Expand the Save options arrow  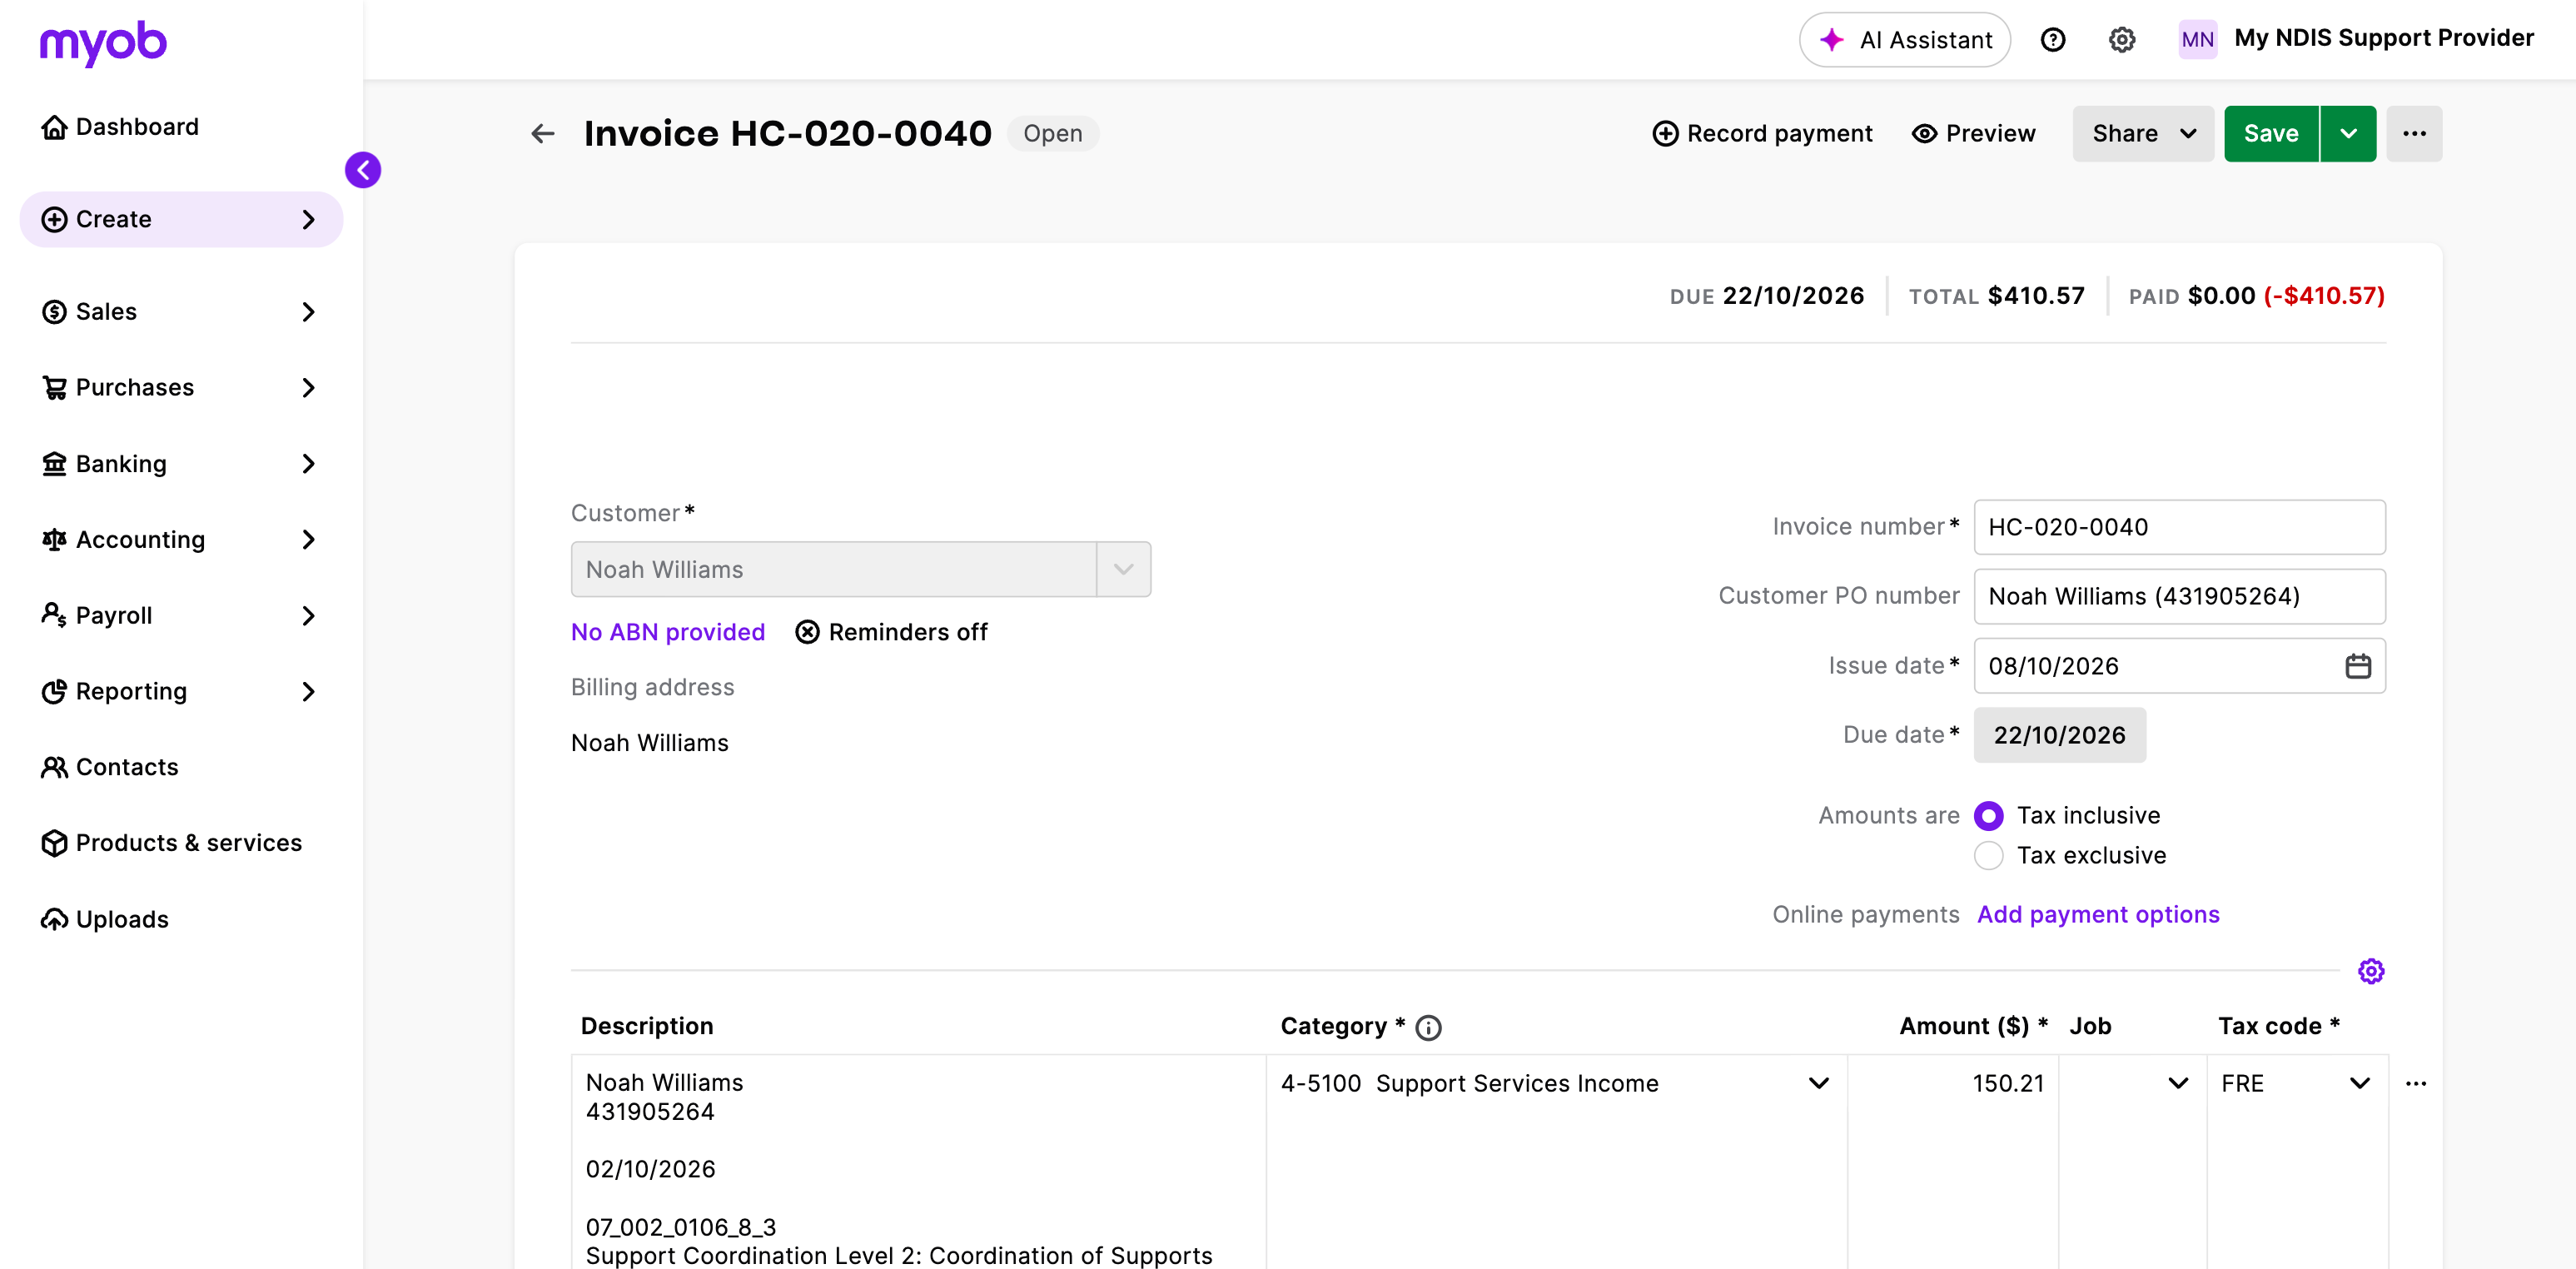(x=2349, y=134)
